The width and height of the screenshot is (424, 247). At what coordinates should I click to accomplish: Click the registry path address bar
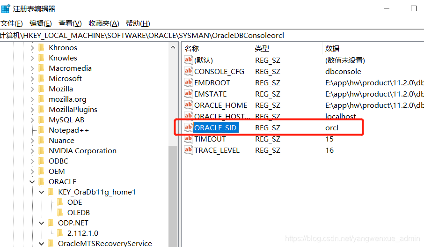212,36
